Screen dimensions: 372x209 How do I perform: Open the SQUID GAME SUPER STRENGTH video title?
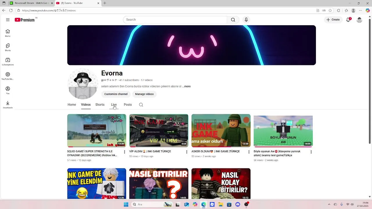click(x=92, y=154)
